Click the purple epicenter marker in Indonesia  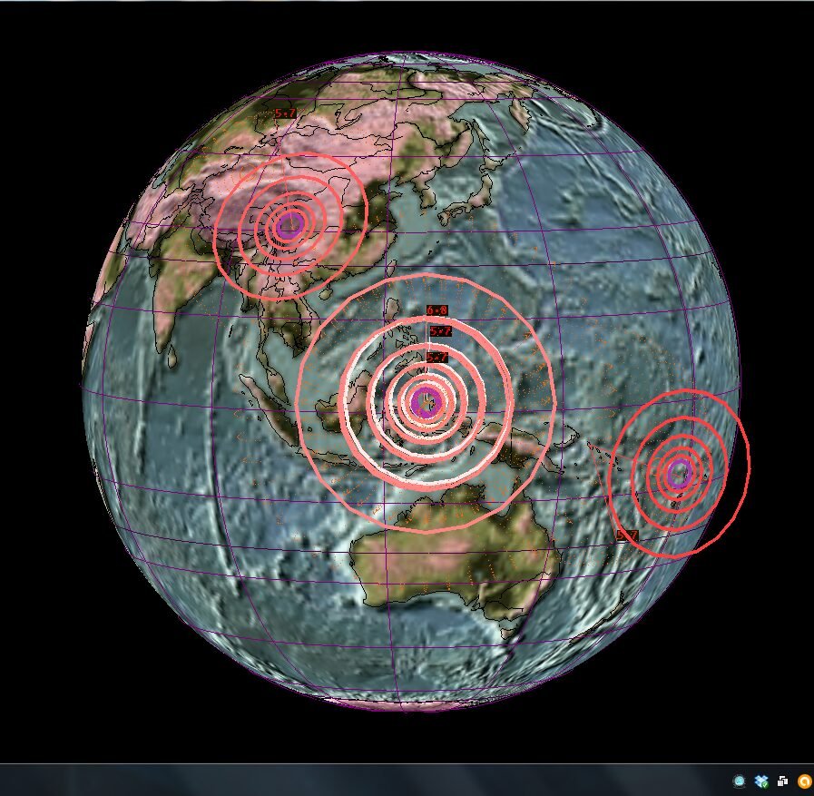point(427,402)
